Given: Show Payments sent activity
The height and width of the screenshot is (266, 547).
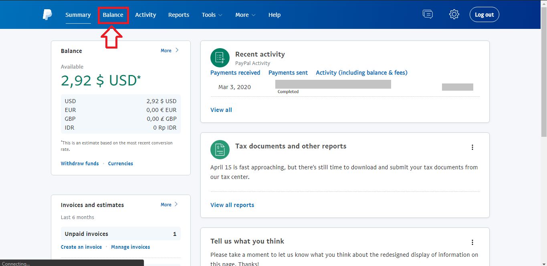Looking at the screenshot, I should pyautogui.click(x=288, y=73).
